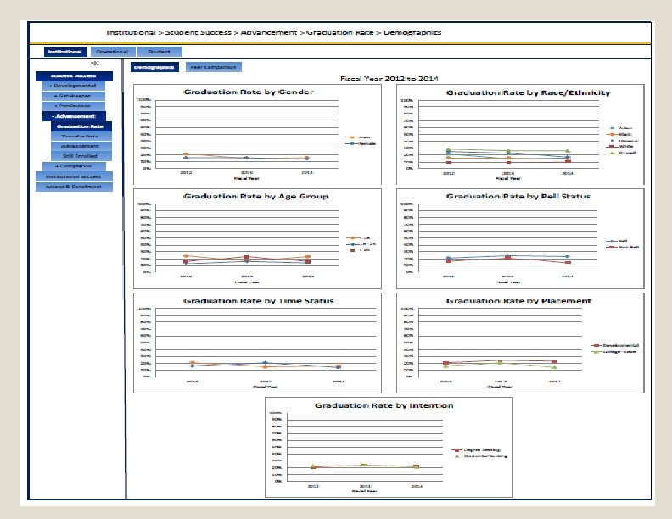Expand the Developmental sidebar group
672x519 pixels.
(73, 86)
